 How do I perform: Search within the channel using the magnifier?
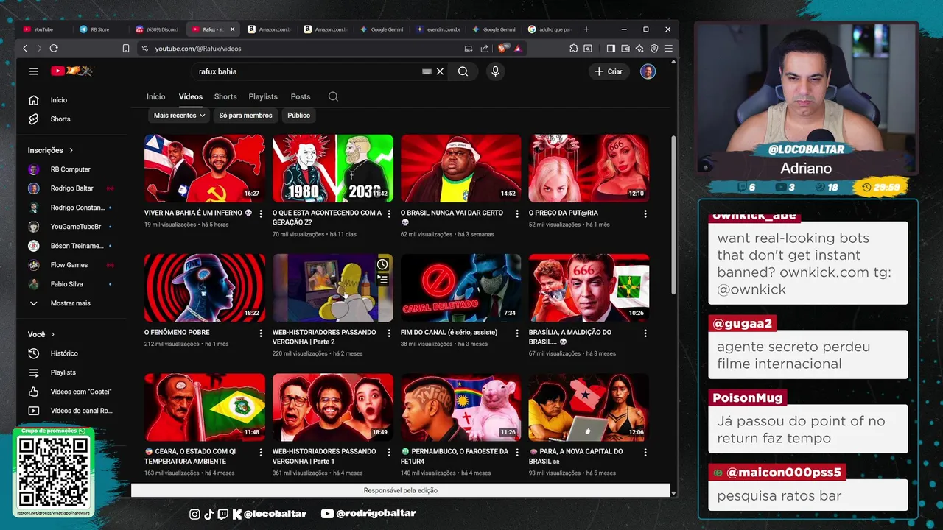click(333, 96)
